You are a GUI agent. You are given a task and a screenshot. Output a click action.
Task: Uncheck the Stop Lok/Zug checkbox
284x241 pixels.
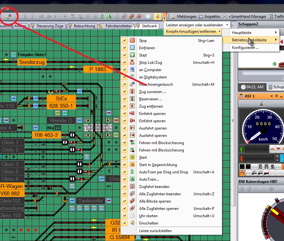click(125, 63)
